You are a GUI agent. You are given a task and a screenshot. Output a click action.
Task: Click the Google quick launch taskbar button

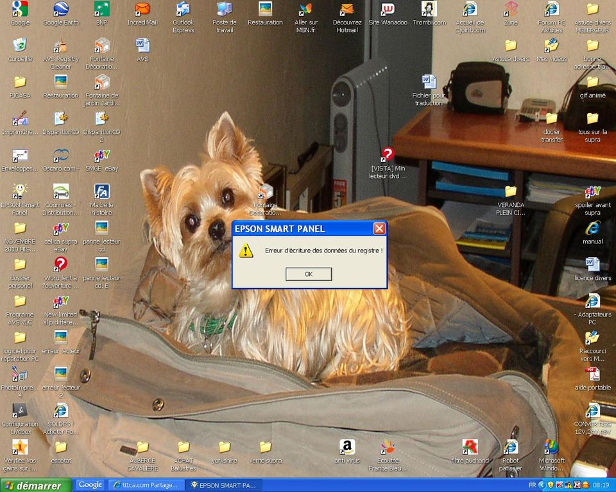tap(90, 485)
